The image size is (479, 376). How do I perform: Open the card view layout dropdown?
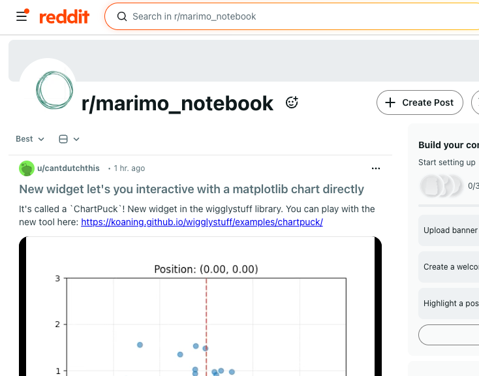click(69, 139)
